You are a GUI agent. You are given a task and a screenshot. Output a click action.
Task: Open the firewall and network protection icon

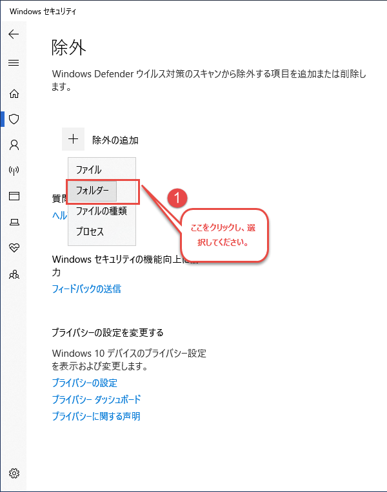click(x=14, y=171)
